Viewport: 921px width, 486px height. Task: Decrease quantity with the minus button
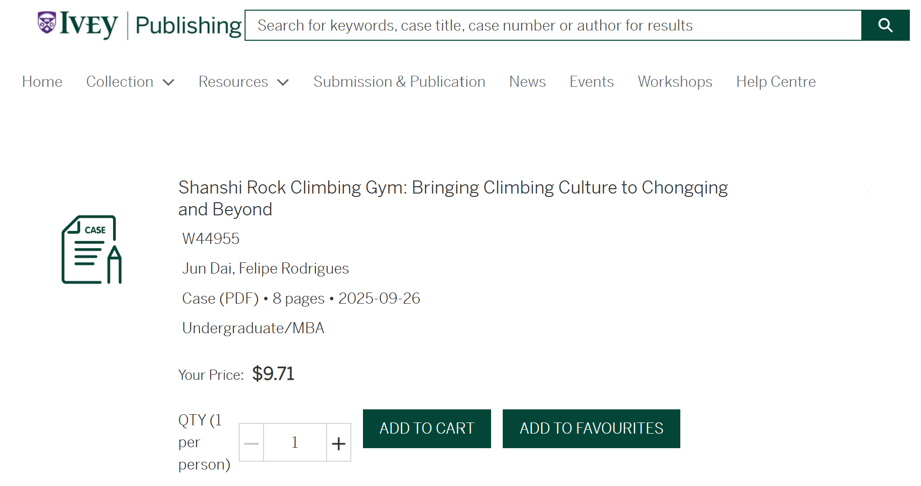pyautogui.click(x=251, y=443)
